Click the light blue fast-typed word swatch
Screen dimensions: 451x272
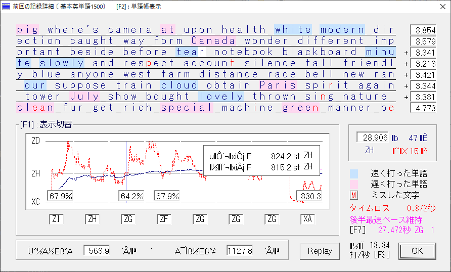[x=354, y=174]
